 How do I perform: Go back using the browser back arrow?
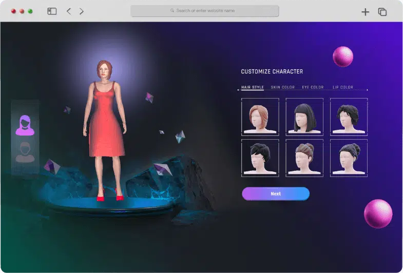pos(69,11)
